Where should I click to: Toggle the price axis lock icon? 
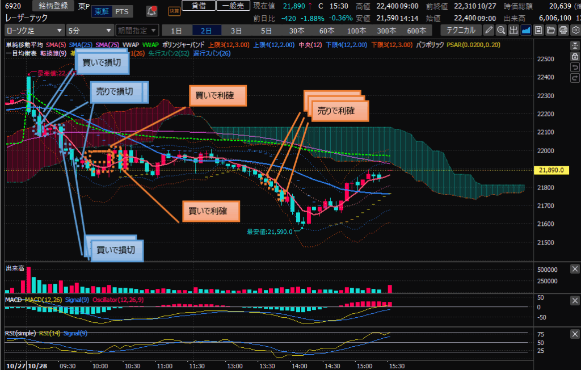(x=575, y=57)
